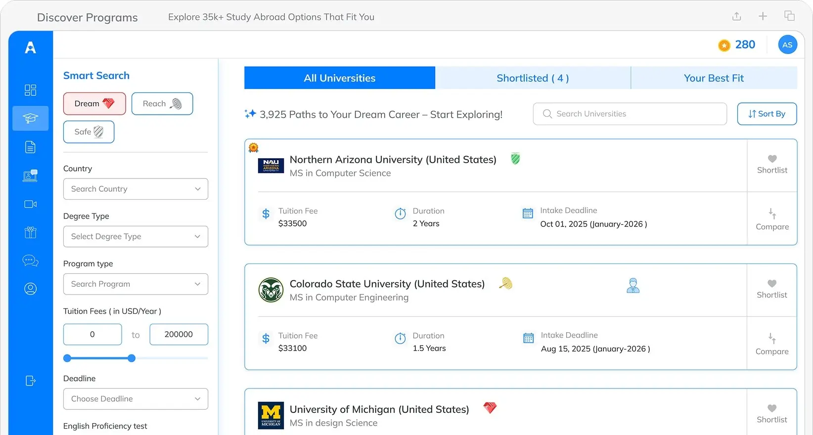Click the plus icon in top bar
813x435 pixels.
(763, 16)
